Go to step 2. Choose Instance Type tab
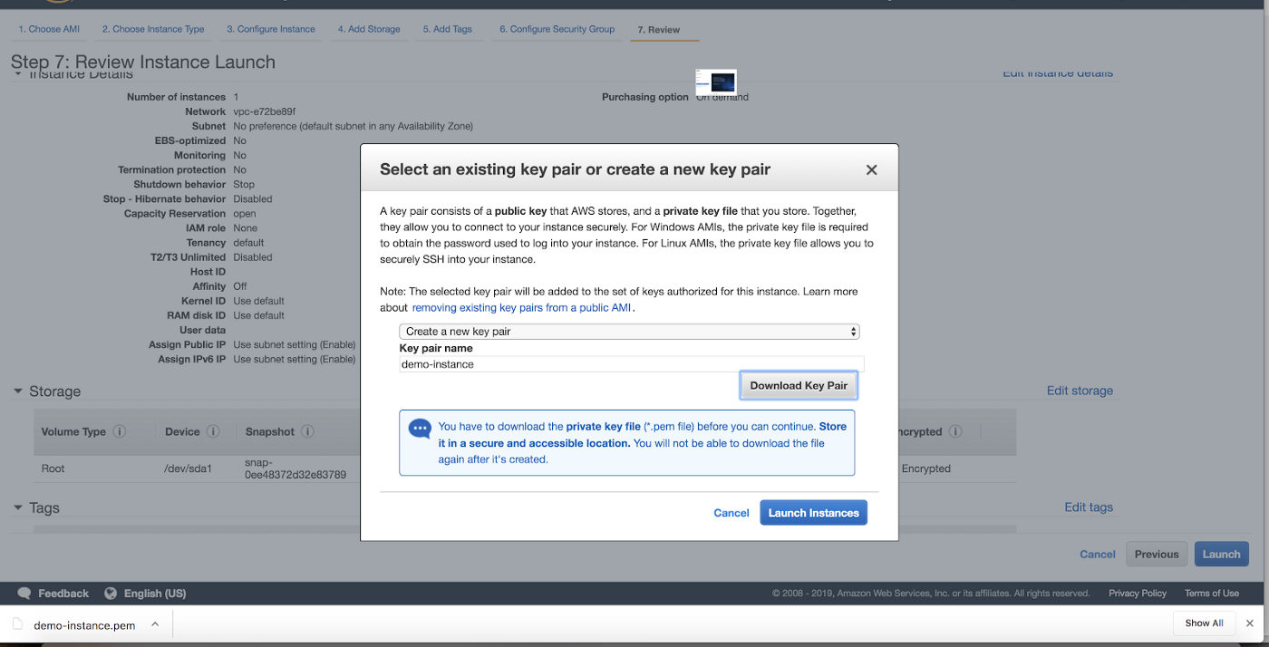The image size is (1269, 647). [153, 29]
